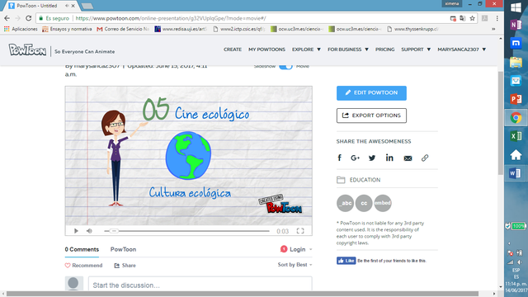The image size is (528, 297).
Task: Click the cc tag badge
Action: click(364, 203)
